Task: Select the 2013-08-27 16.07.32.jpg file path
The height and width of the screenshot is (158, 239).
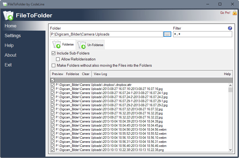Action: click(109, 109)
